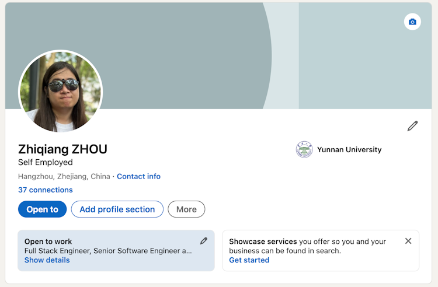
Task: Open the More options menu
Action: (186, 209)
